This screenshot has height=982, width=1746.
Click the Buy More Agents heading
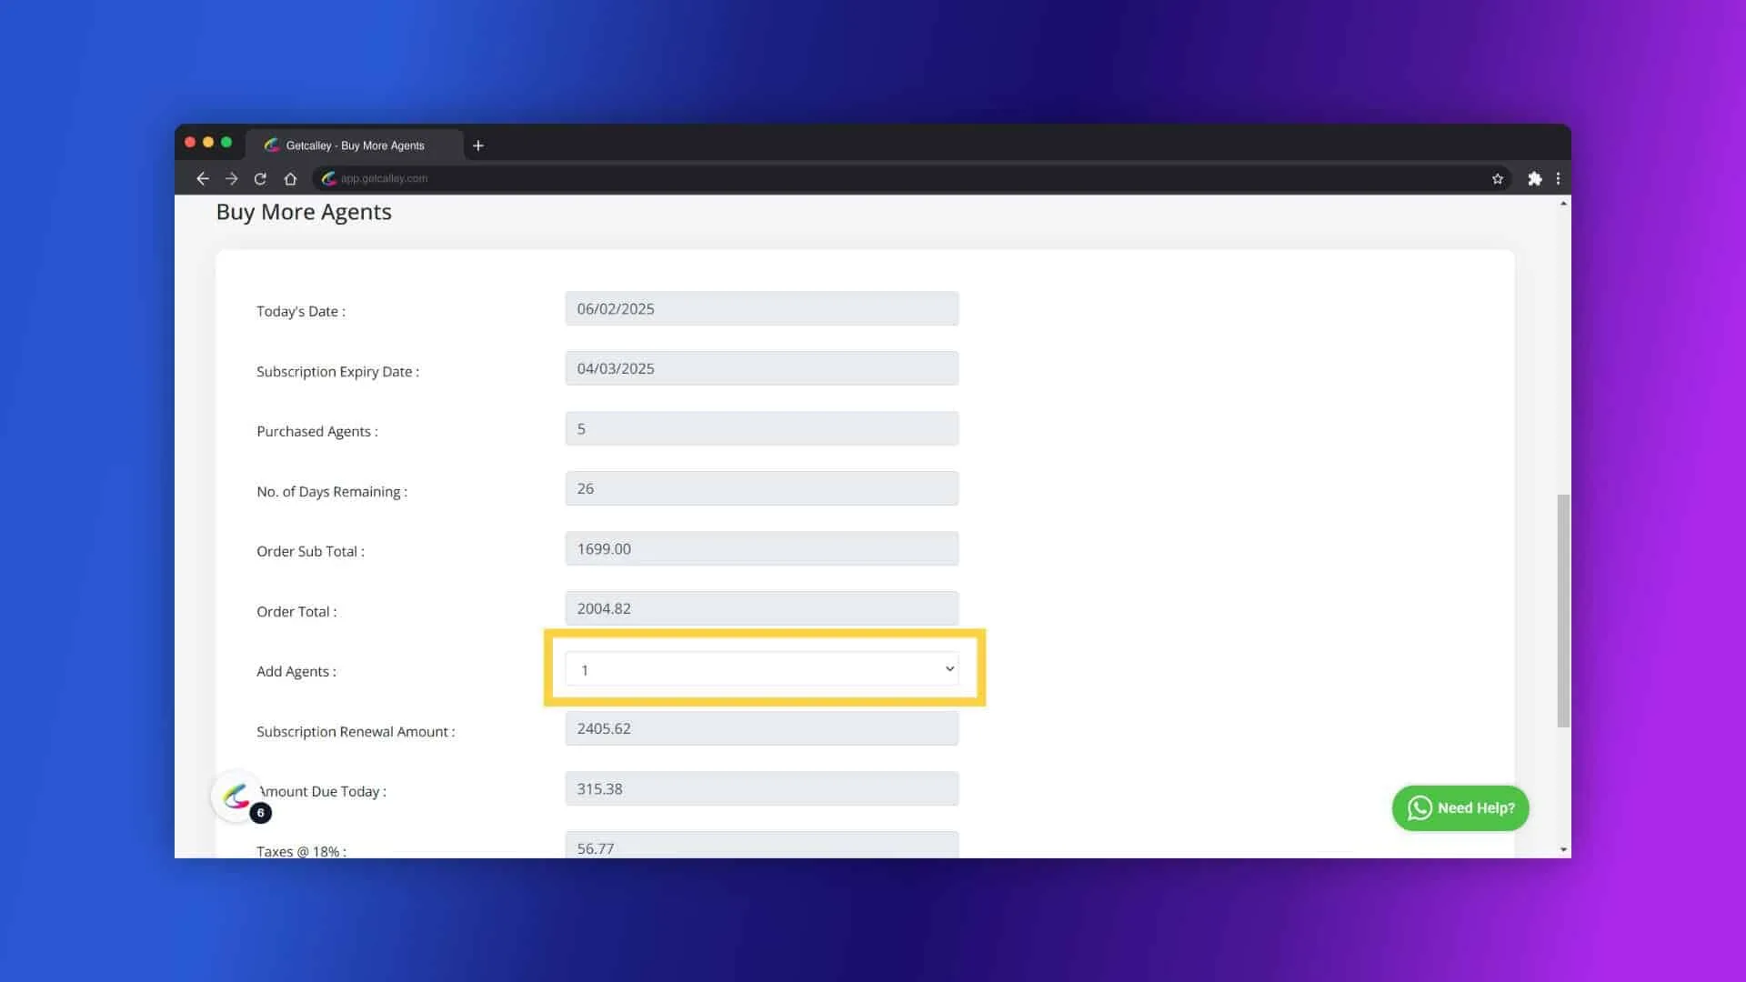304,212
